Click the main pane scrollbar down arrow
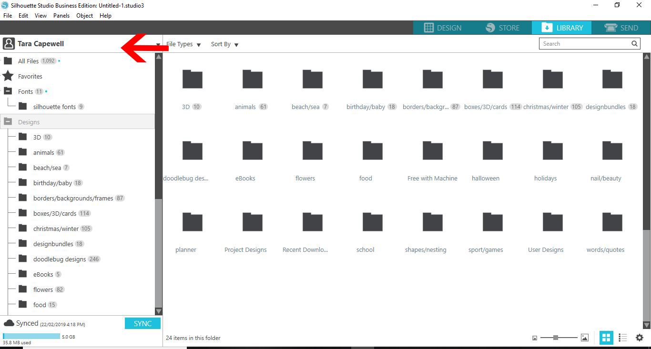This screenshot has height=349, width=651. 647,325
